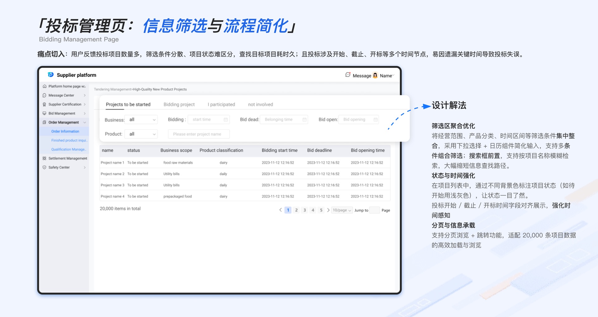Viewport: 598px width, 317px height.
Task: Click the Supplier platform logo icon
Action: point(50,75)
